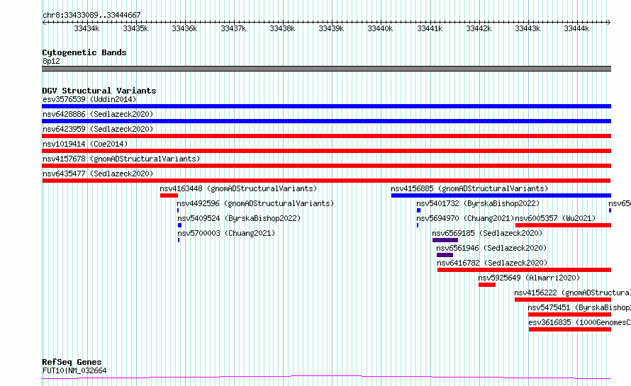The image size is (631, 386).
Task: Click the FUT10|NM_032664 gene label
Action: 74,370
